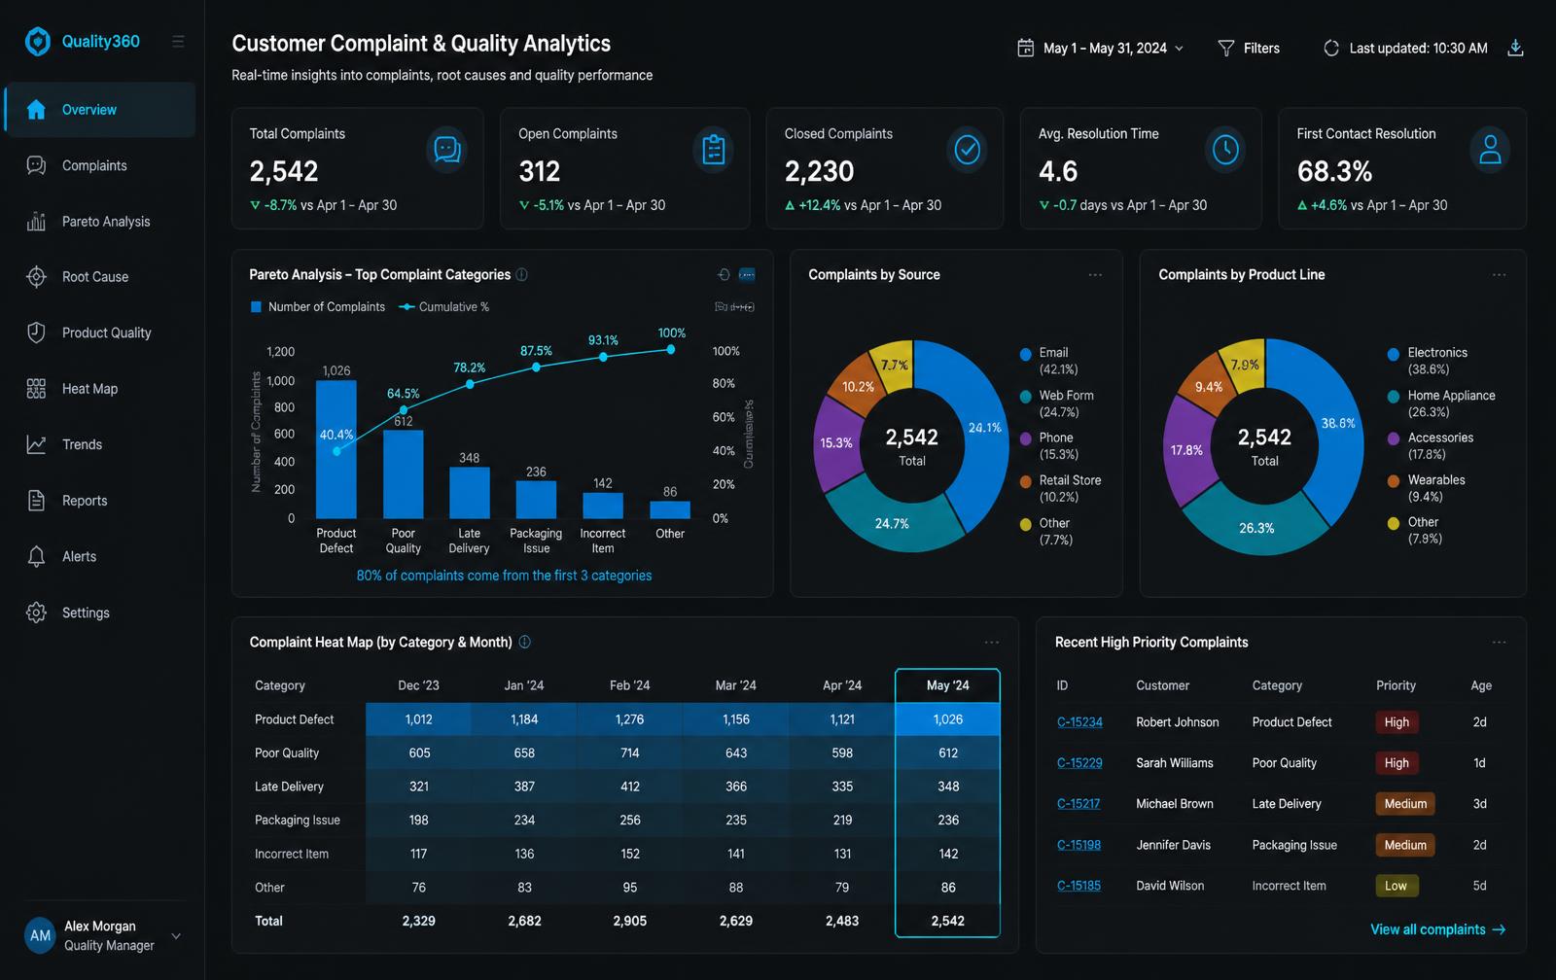Image resolution: width=1556 pixels, height=980 pixels.
Task: Click the Settings gear icon
Action: pos(36,612)
